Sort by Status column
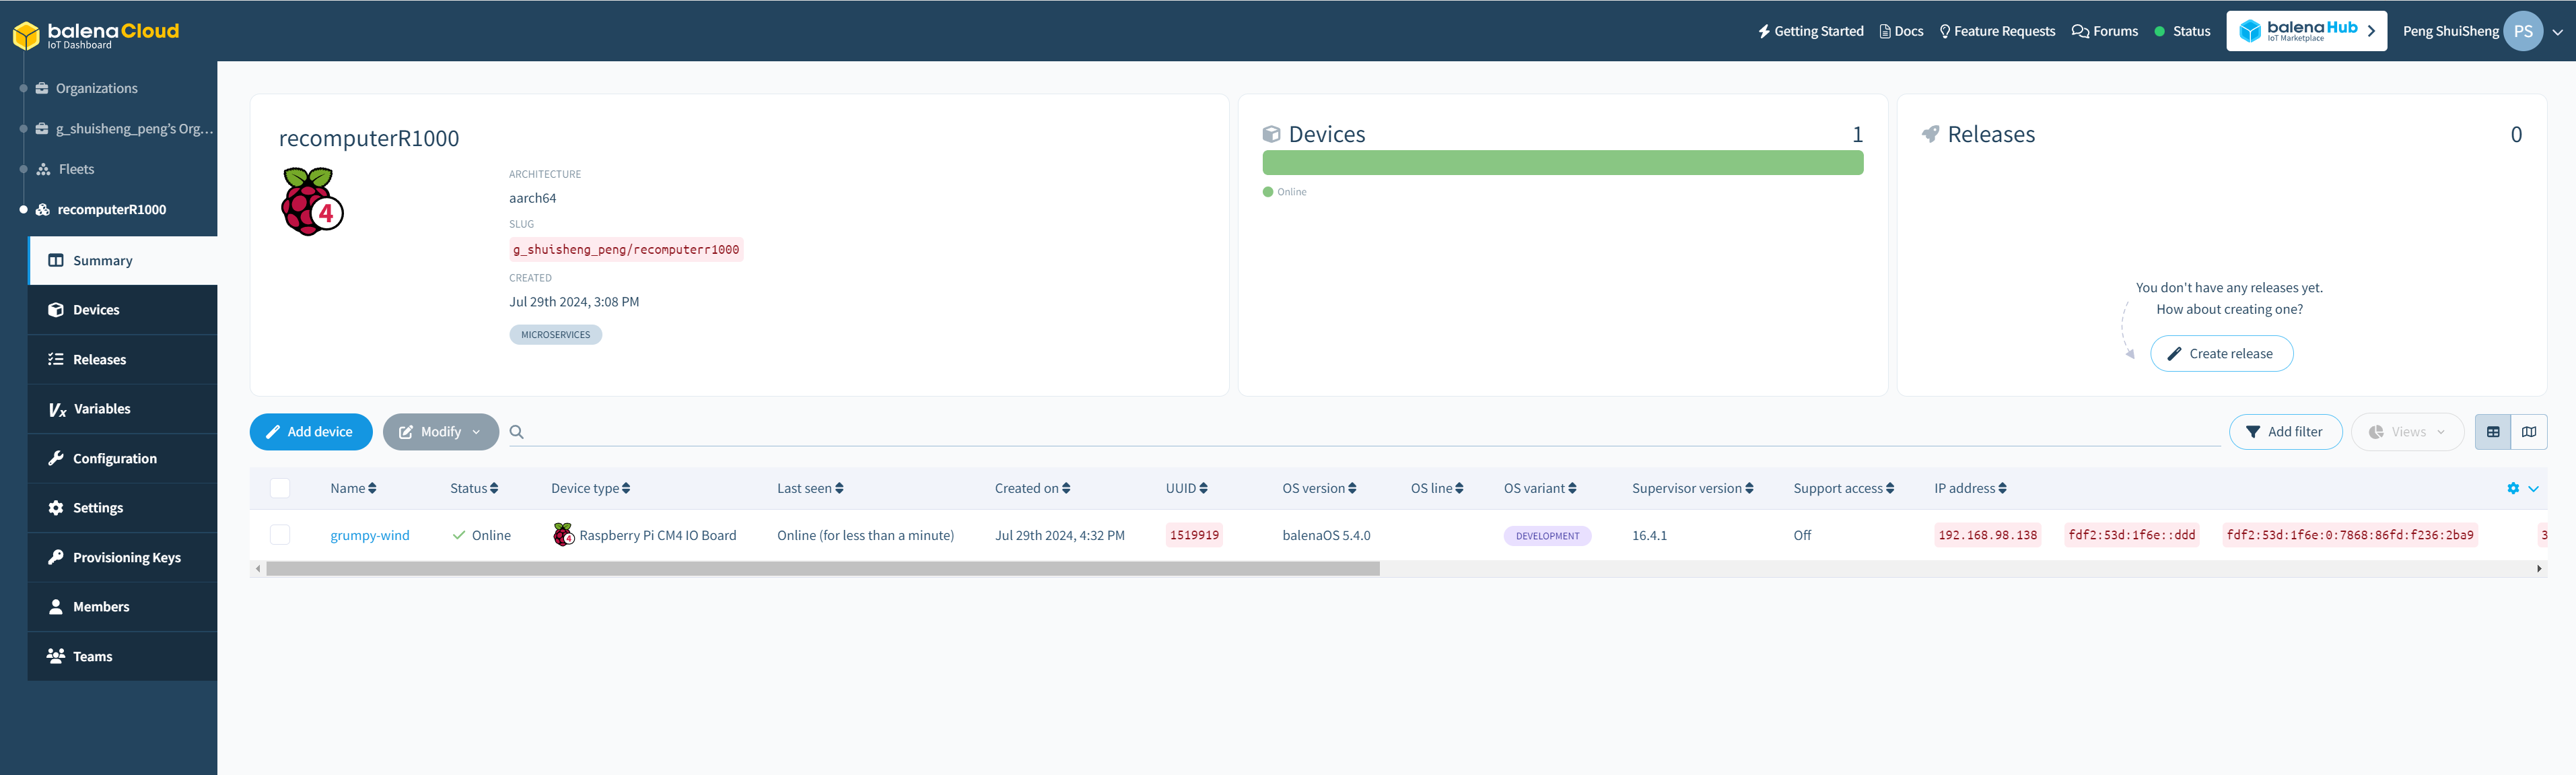This screenshot has width=2576, height=775. pos(474,489)
